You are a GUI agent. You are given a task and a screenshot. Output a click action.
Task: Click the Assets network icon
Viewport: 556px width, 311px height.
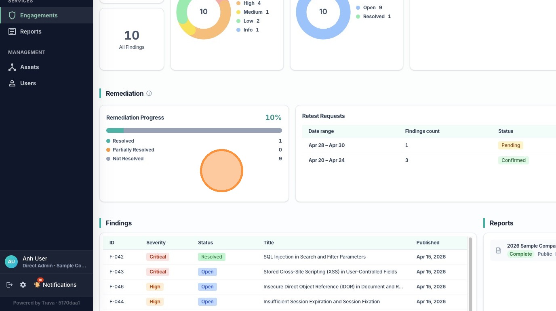[x=12, y=67]
